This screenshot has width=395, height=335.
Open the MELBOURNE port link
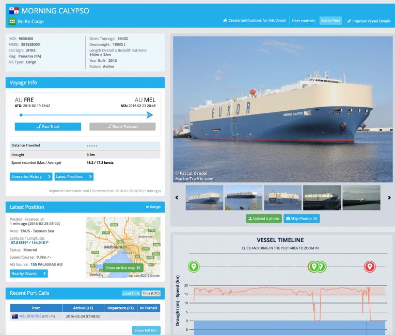(30, 316)
